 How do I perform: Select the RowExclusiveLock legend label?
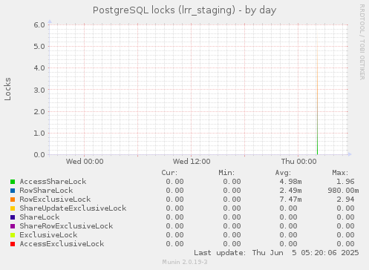(x=55, y=200)
